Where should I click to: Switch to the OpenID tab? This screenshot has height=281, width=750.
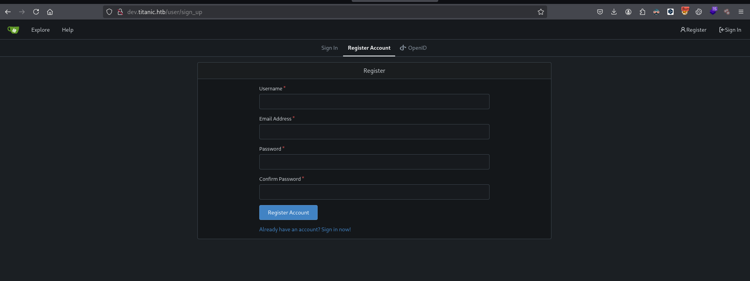(x=413, y=48)
